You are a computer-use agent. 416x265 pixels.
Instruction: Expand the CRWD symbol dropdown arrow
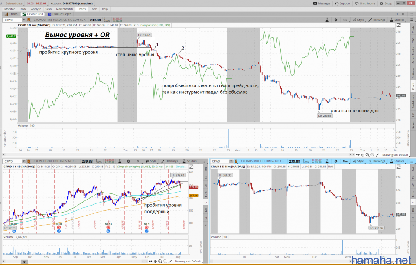pyautogui.click(x=23, y=20)
